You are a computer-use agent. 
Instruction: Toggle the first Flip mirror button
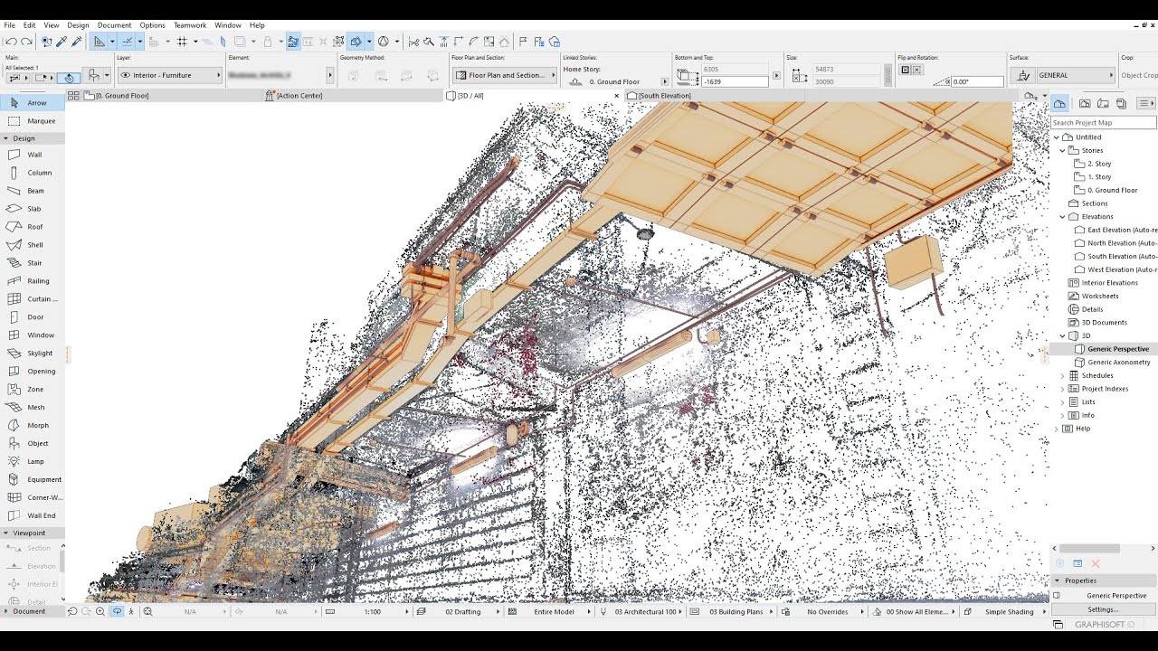coord(905,70)
